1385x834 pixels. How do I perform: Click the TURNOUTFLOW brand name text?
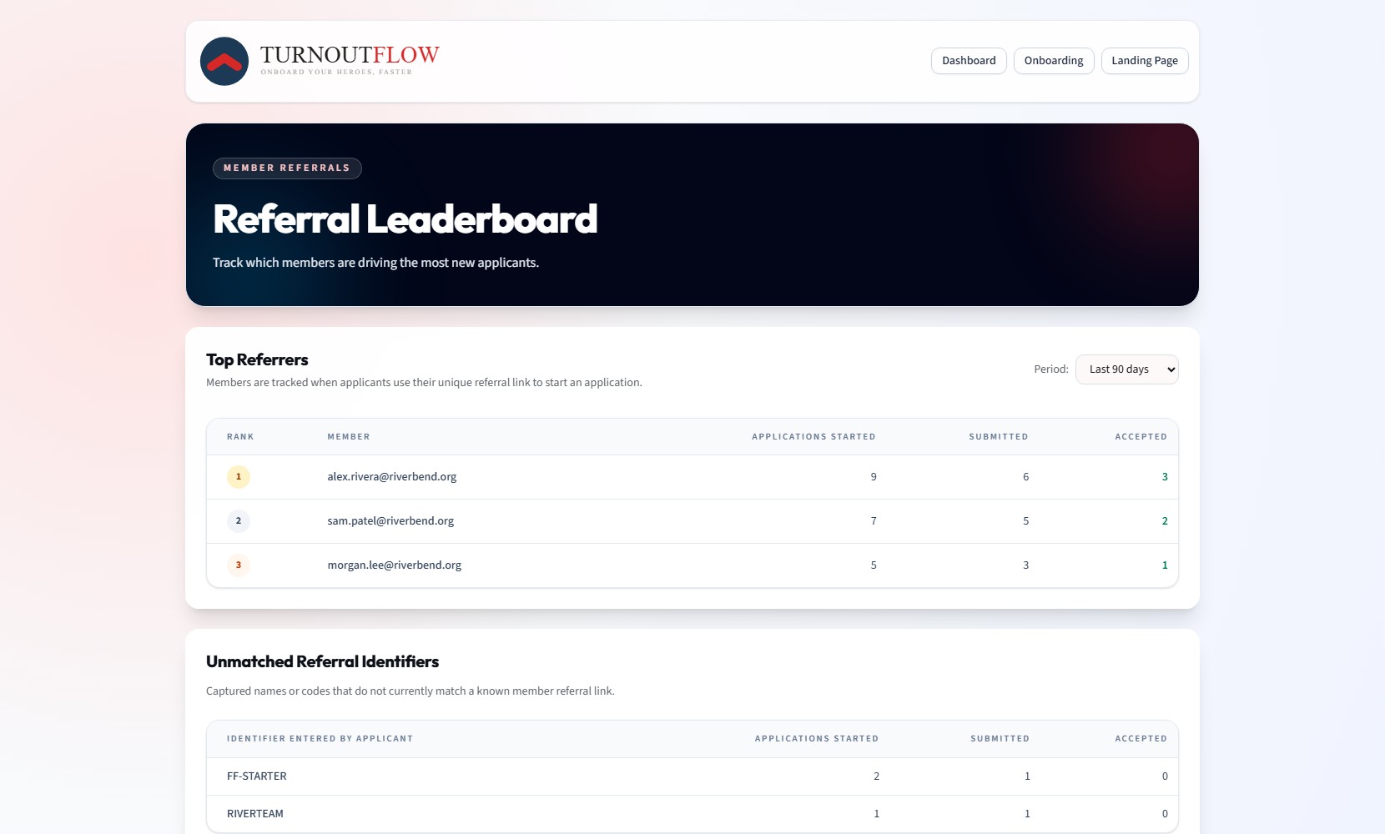pos(350,55)
